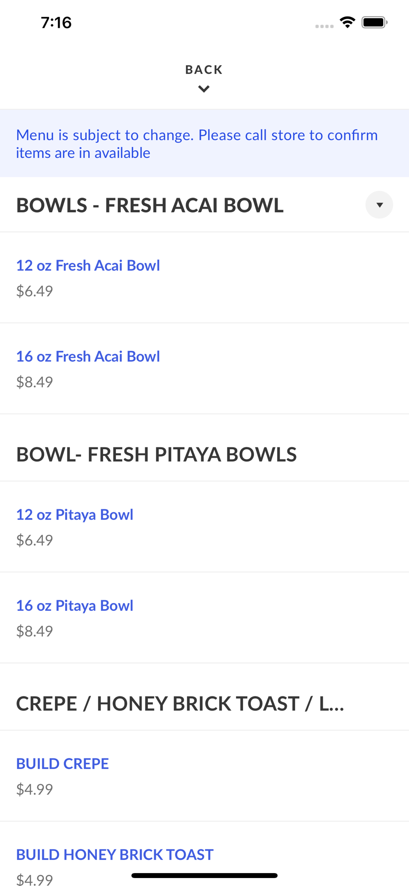Tap the 7:16 clock in status bar
This screenshot has height=886, width=409.
coord(56,23)
